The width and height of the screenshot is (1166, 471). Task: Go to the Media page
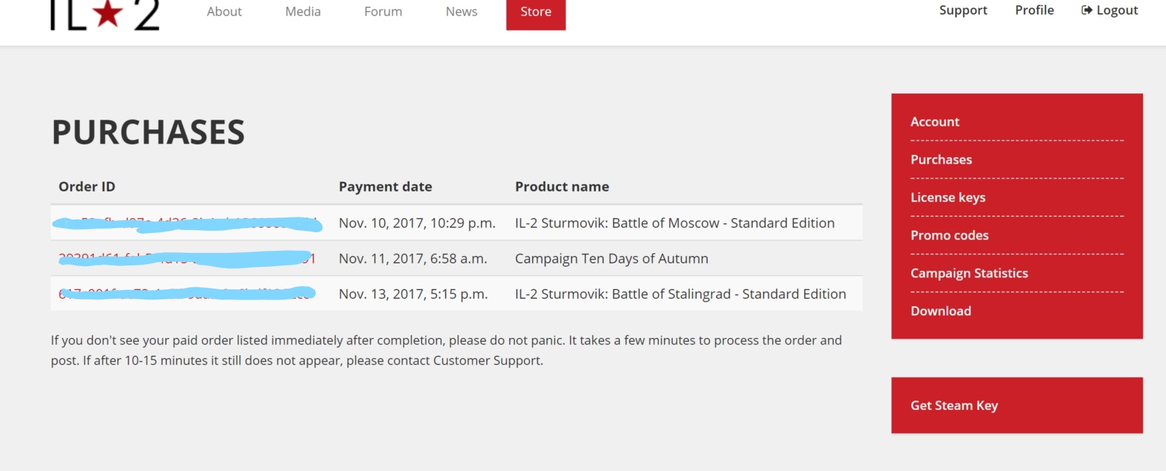(x=303, y=11)
